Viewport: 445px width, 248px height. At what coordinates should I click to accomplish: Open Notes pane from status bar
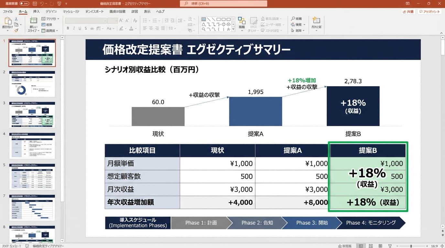pyautogui.click(x=343, y=246)
